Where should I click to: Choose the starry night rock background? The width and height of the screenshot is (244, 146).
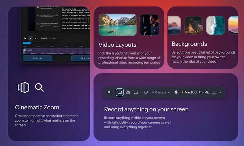point(193,25)
